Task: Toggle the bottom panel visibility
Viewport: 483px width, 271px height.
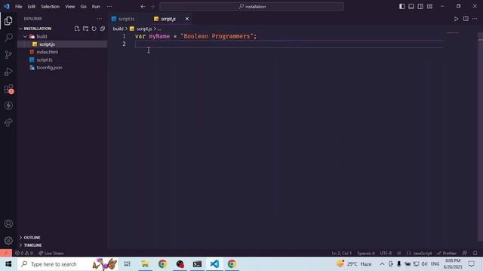Action: [x=411, y=7]
